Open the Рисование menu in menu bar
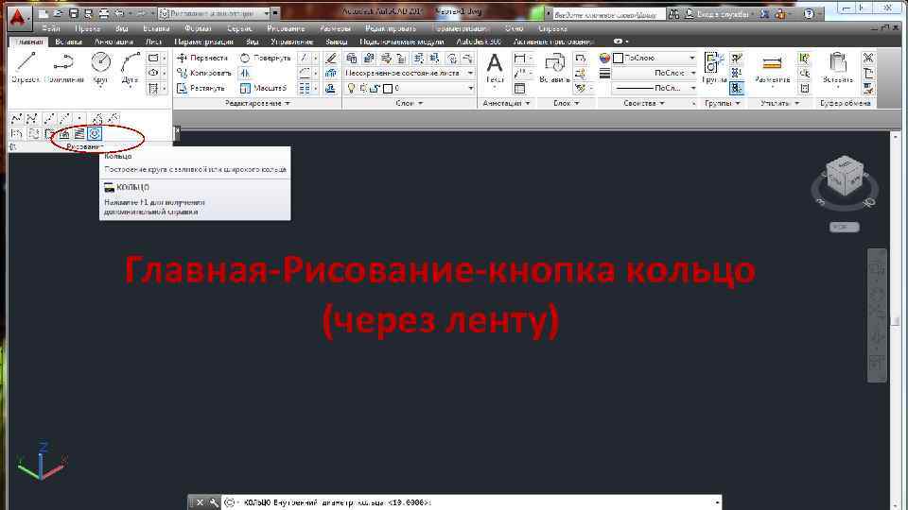 coord(286,28)
